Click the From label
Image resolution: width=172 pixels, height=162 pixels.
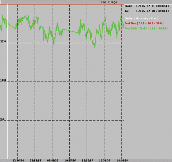[129, 6]
